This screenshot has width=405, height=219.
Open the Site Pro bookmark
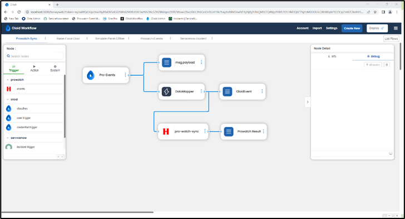click(110, 18)
